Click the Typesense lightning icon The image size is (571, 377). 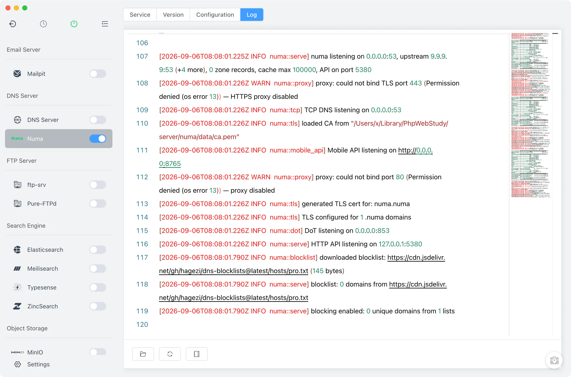pos(17,287)
